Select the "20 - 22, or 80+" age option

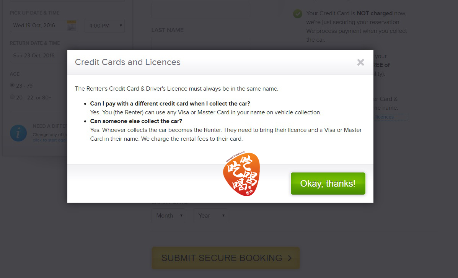12,97
